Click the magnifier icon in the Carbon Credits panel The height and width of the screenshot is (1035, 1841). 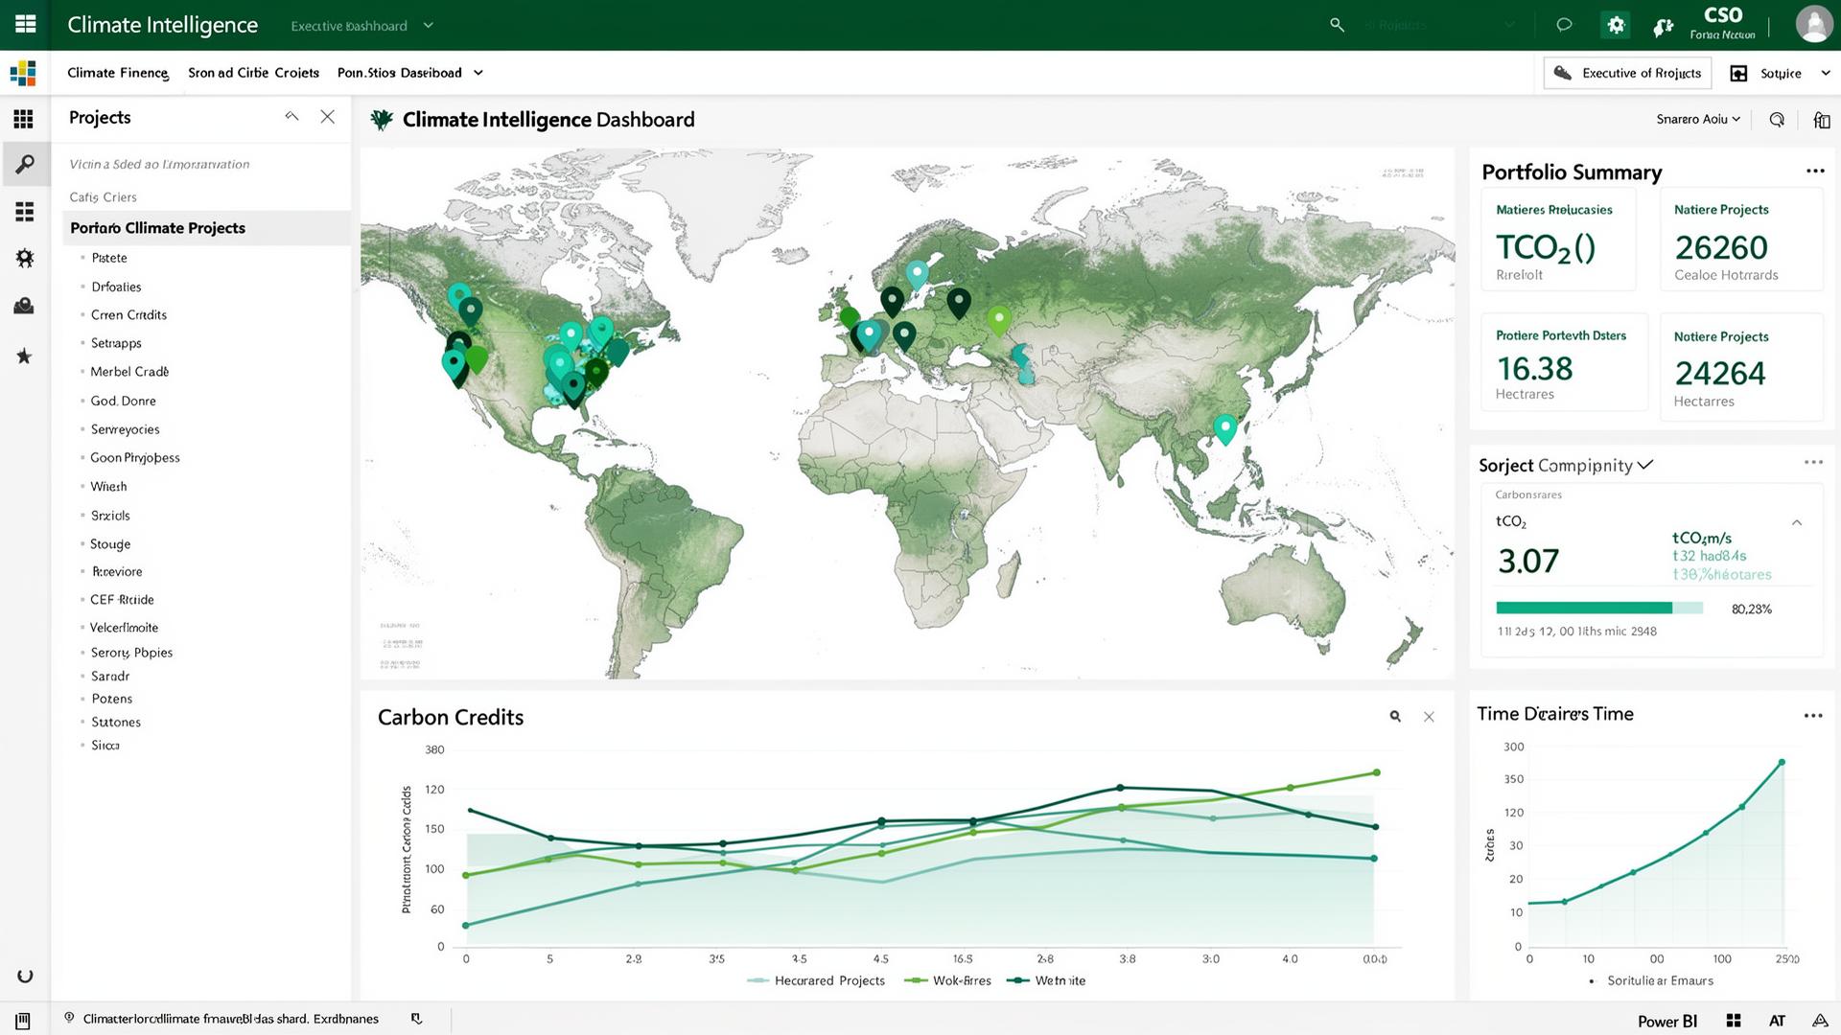pos(1395,717)
